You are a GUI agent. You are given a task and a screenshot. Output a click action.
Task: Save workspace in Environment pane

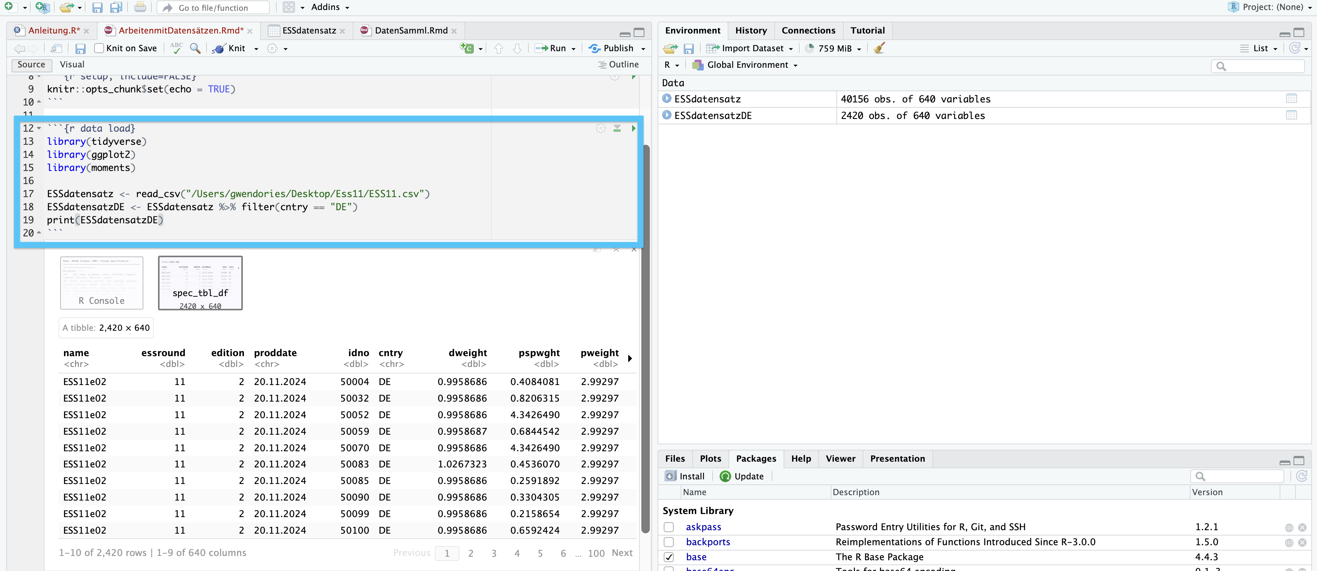[689, 49]
